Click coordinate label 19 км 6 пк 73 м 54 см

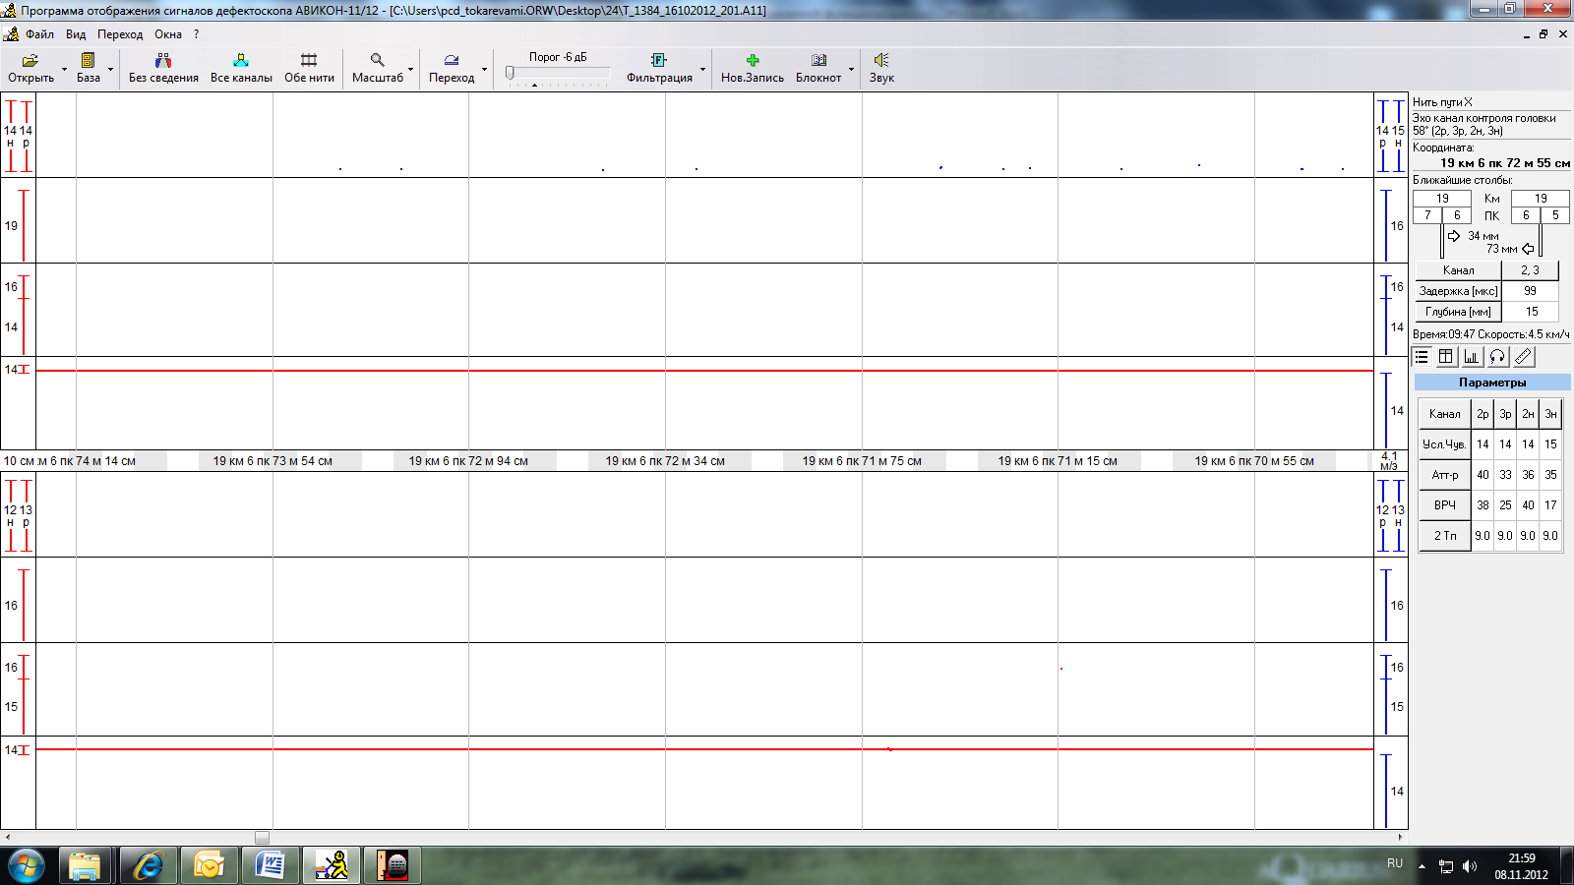[x=272, y=461]
